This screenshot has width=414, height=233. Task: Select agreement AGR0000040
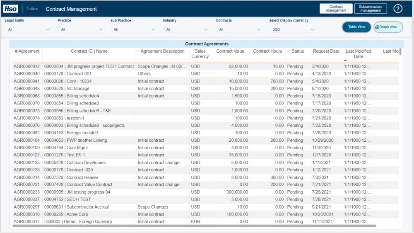click(x=26, y=74)
